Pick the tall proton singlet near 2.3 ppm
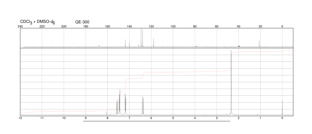 point(231,82)
